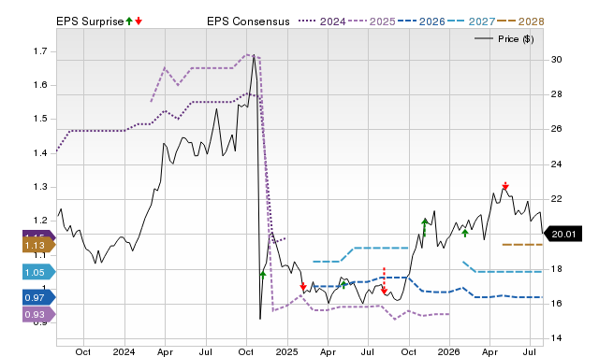
Task: Click the 16 label on the price axis
Action: pos(557,304)
